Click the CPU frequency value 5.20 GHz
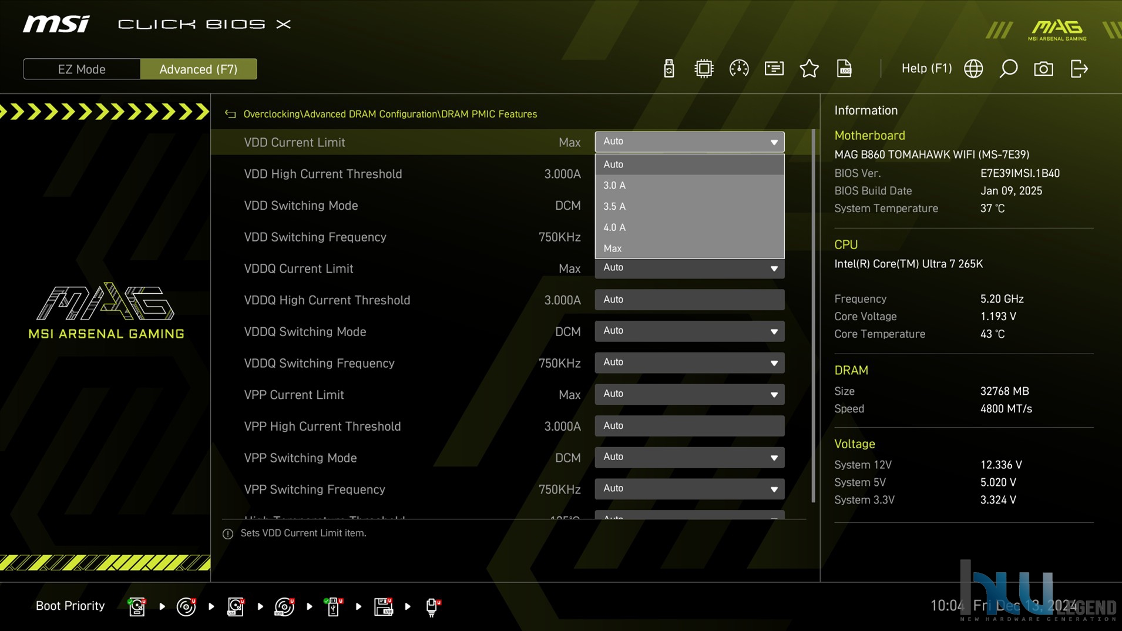This screenshot has width=1122, height=631. 1002,299
